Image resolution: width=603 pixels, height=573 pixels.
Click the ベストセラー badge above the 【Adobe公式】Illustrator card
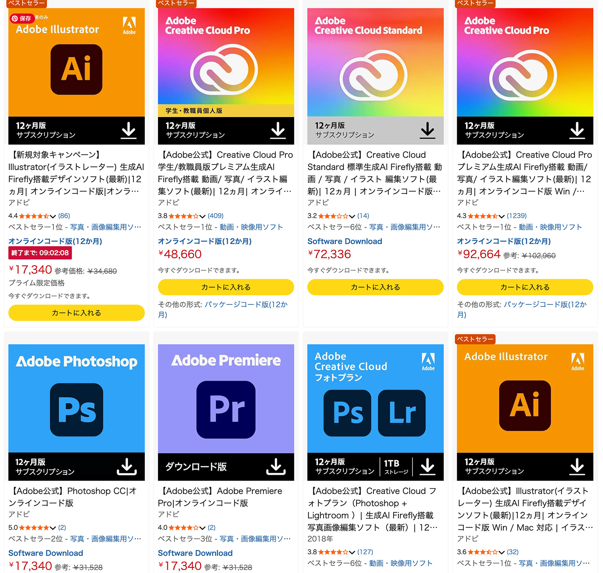475,339
